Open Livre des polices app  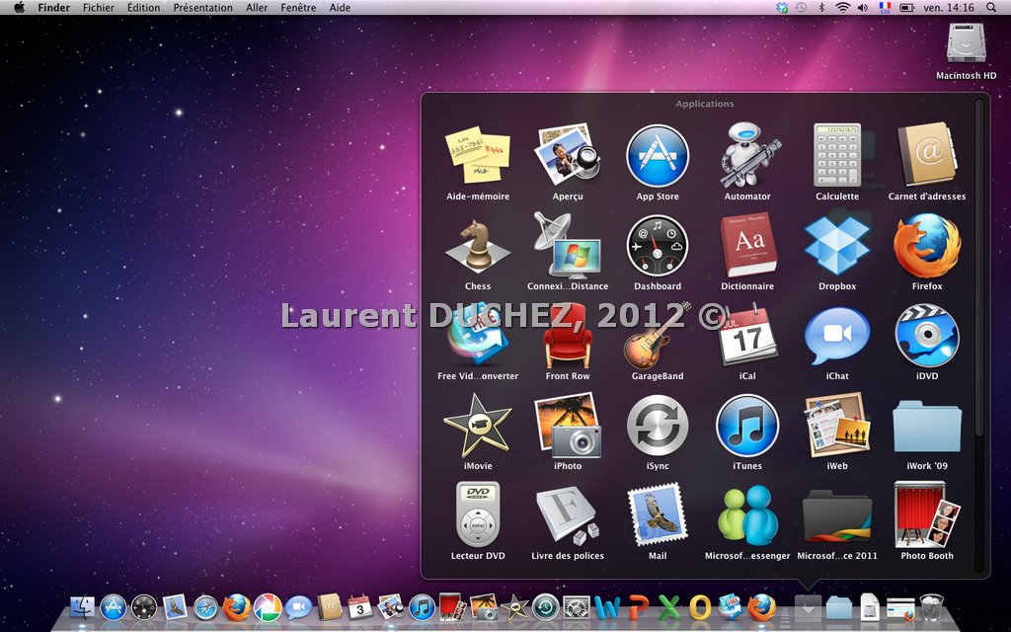tap(568, 515)
